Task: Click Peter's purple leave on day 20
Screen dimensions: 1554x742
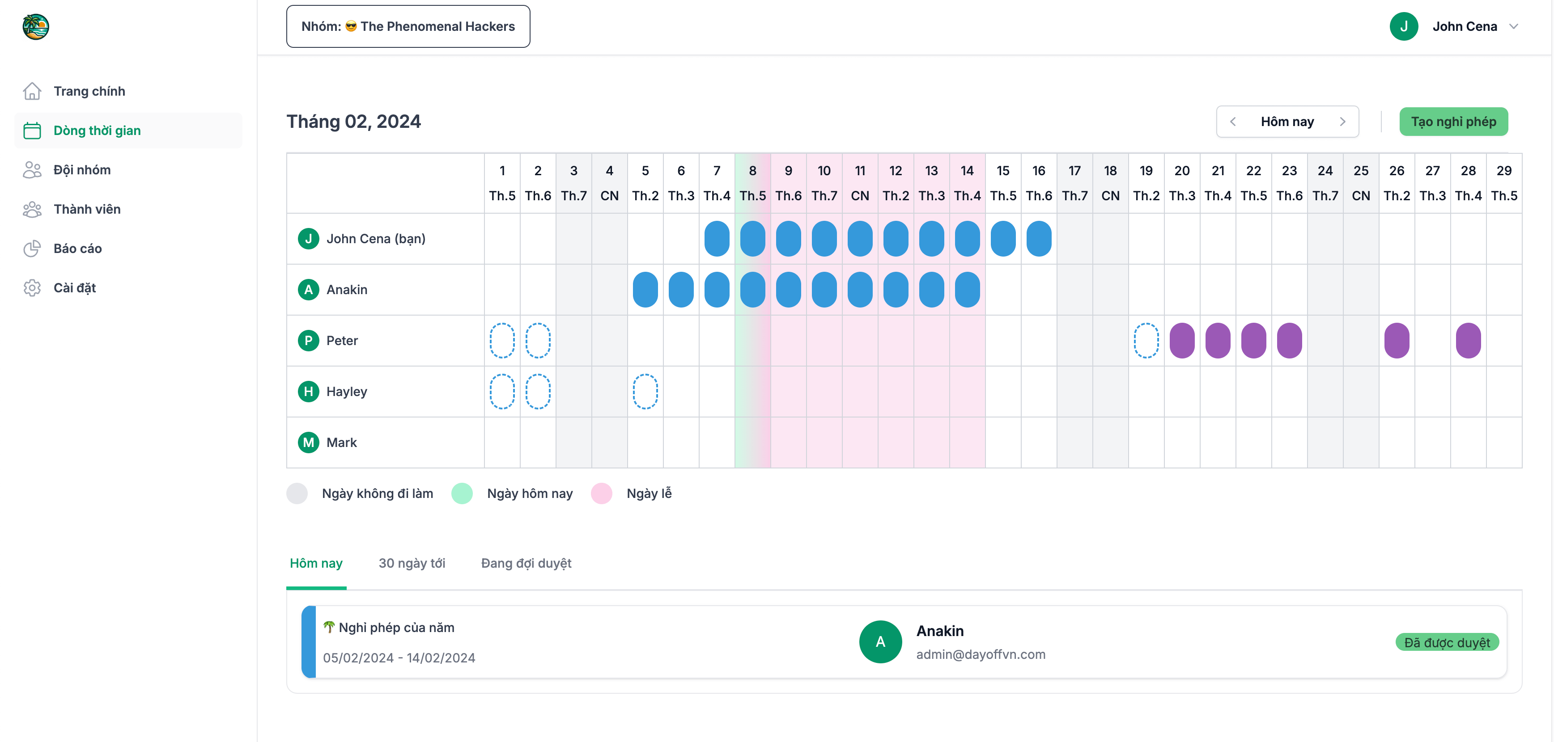Action: coord(1181,341)
